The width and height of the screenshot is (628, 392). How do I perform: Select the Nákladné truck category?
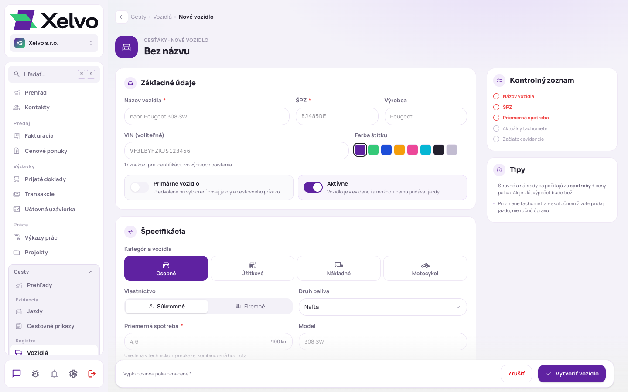pos(339,268)
